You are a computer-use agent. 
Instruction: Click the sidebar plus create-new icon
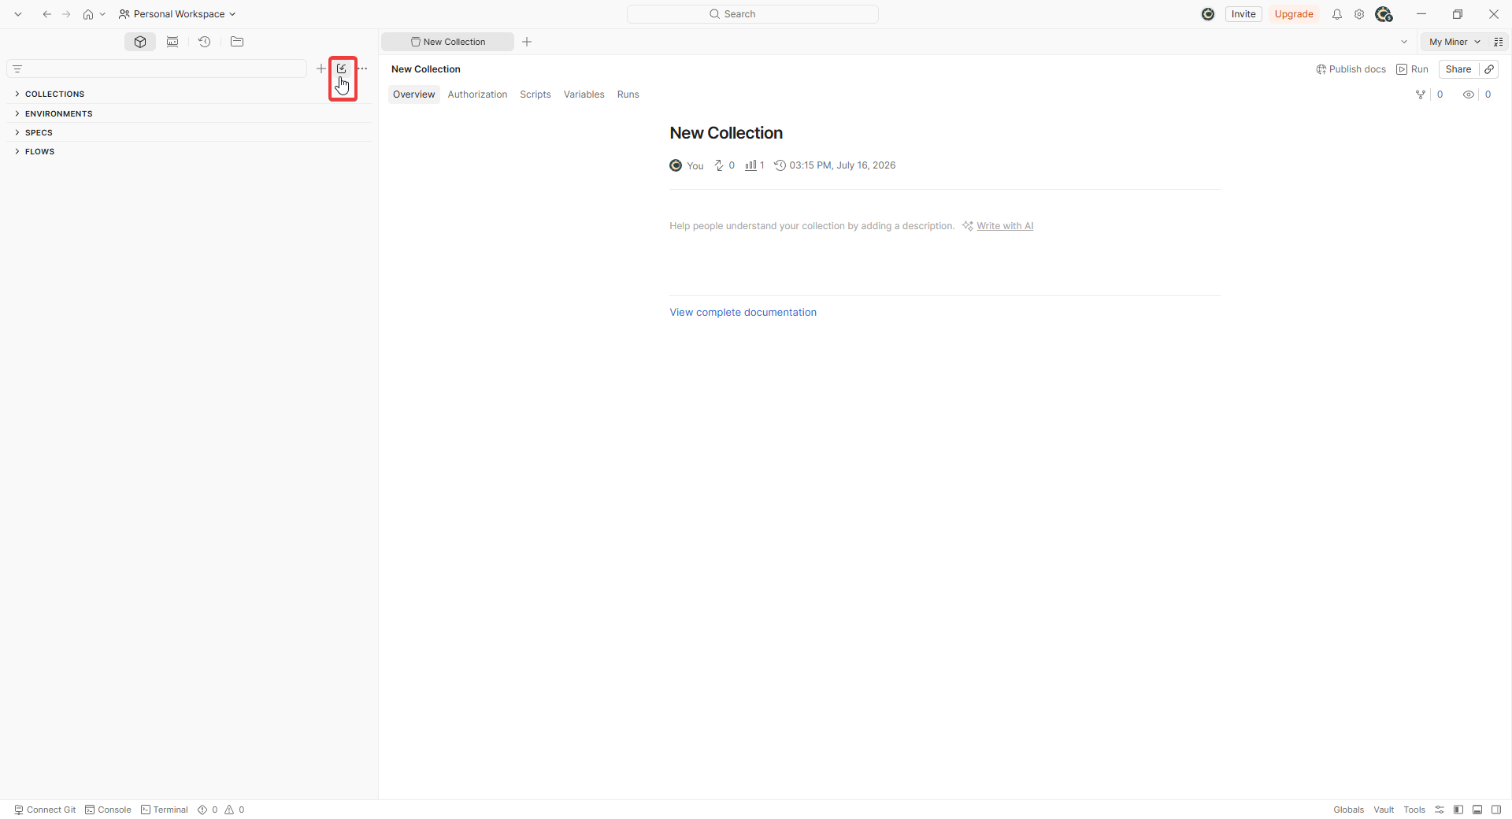pos(321,69)
